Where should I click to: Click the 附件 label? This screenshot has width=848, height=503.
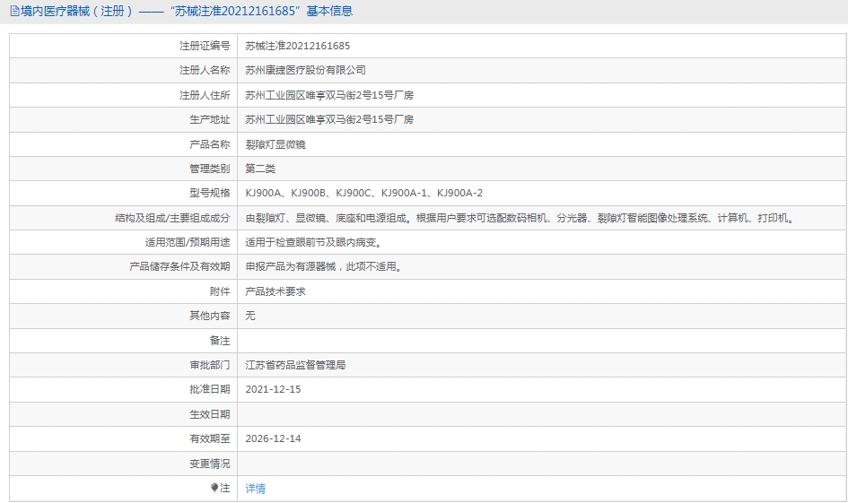[x=220, y=291]
